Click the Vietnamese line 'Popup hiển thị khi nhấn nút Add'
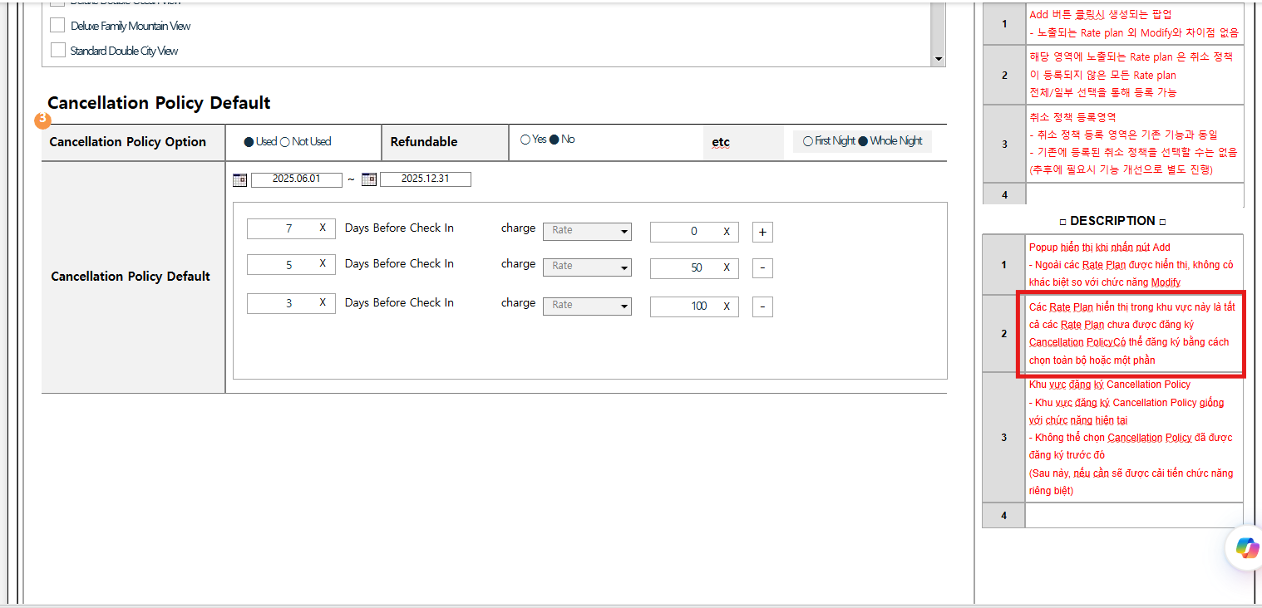 click(1099, 248)
